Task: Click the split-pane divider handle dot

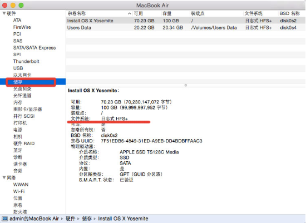Action: (x=186, y=85)
